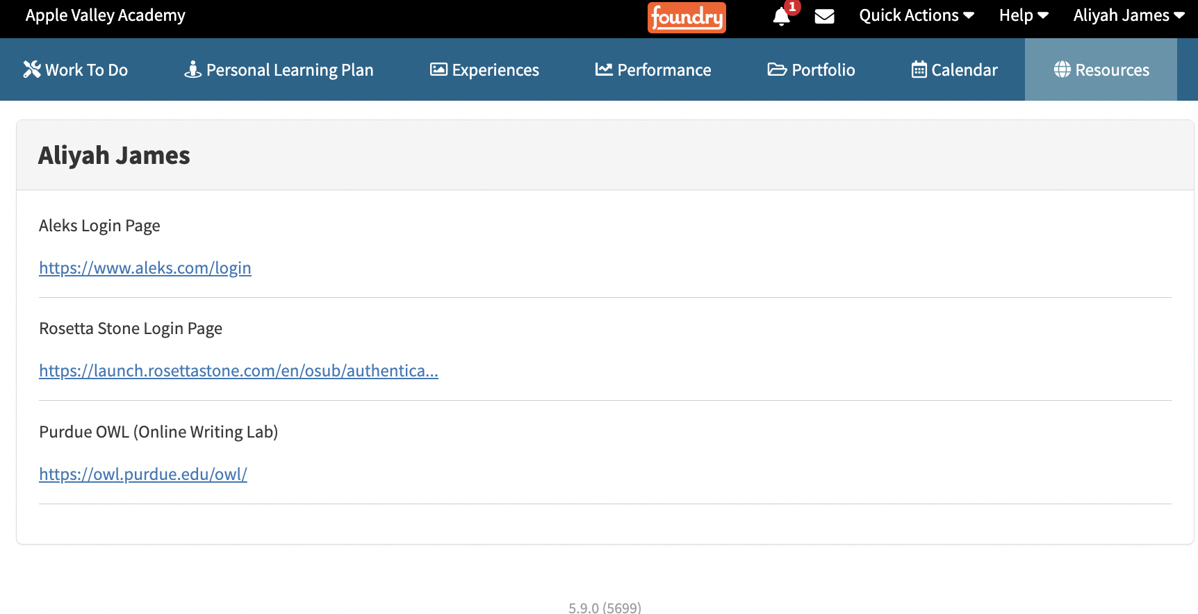This screenshot has height=614, width=1198.
Task: Switch to the Experiences tab
Action: (x=484, y=69)
